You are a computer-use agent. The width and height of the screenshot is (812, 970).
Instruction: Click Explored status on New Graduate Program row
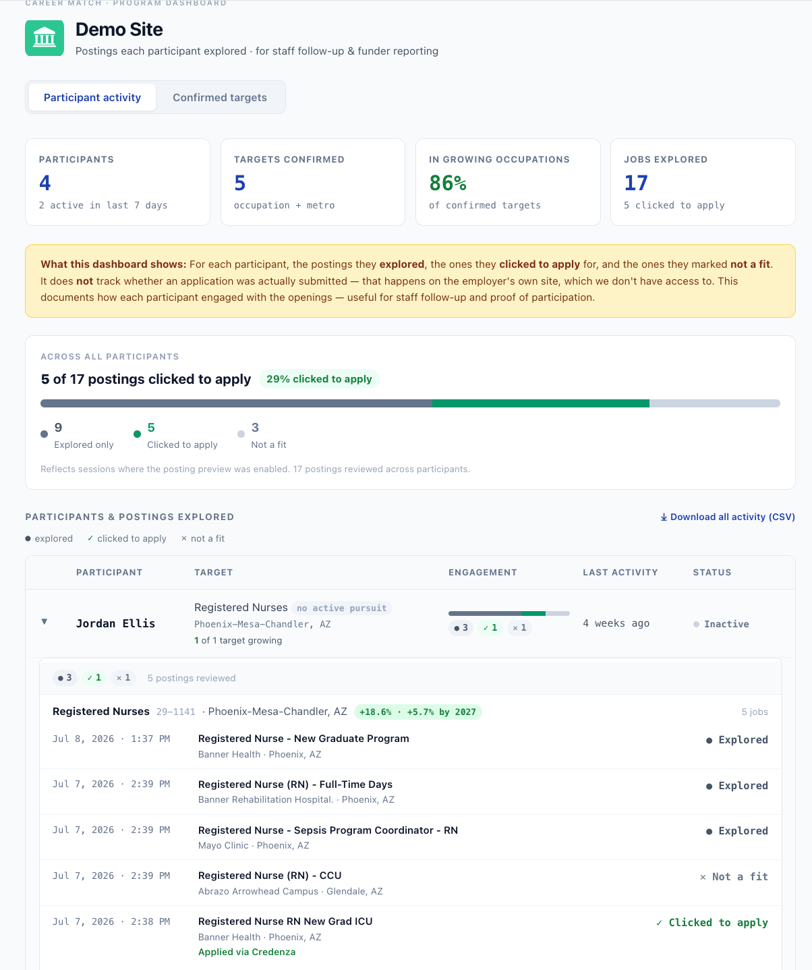click(737, 740)
